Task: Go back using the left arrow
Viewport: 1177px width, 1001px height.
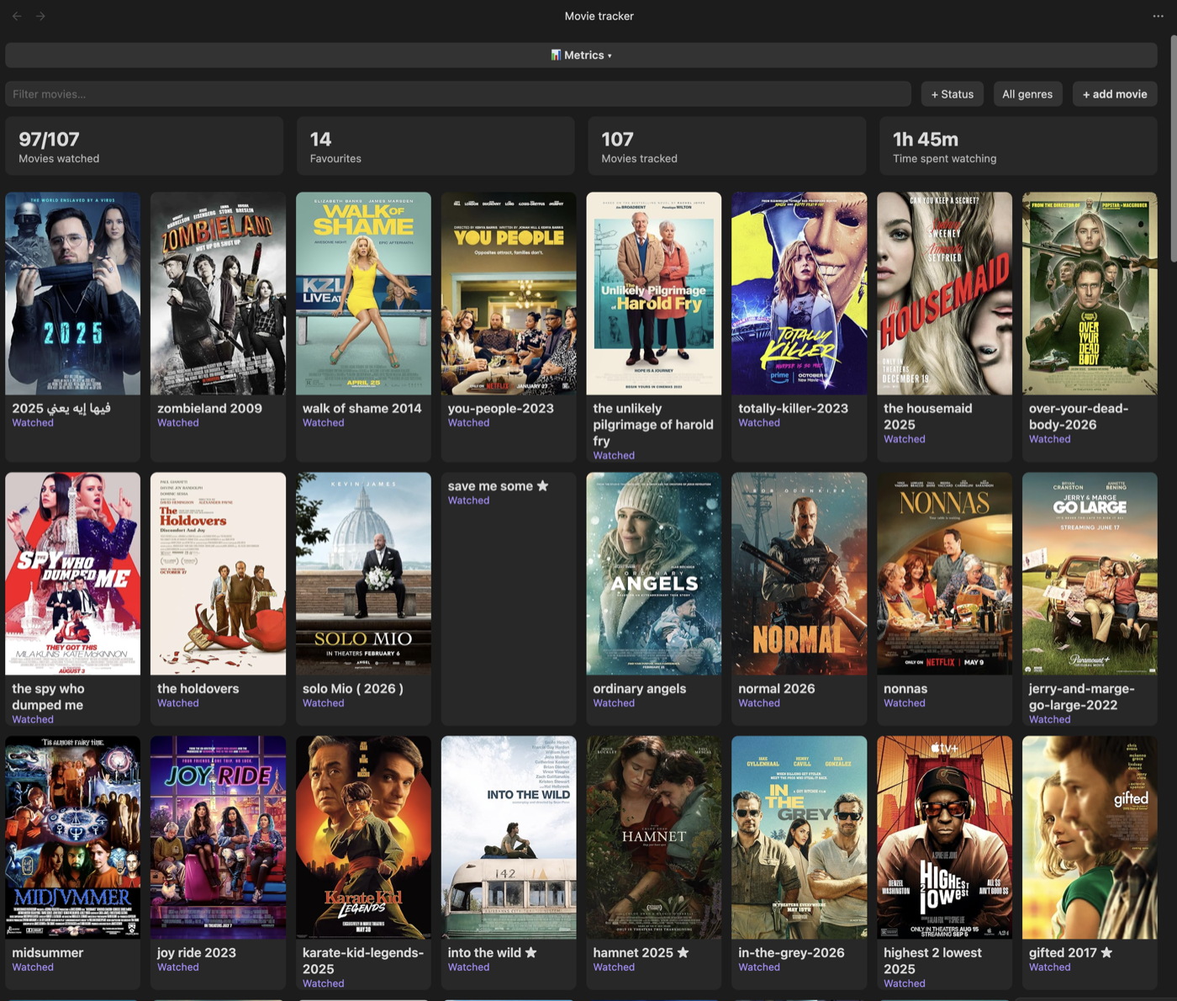Action: click(17, 16)
